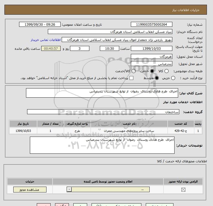Viewport: 213px width, 206px height.
Task: Click the deadline date field 1399/10/03
Action: click(x=152, y=48)
